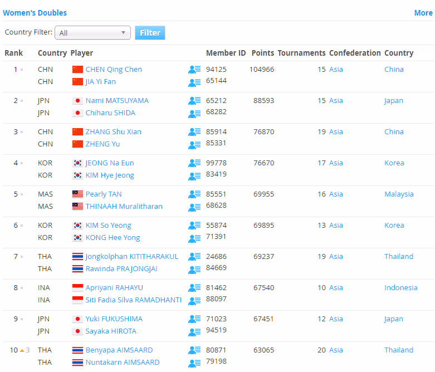The width and height of the screenshot is (435, 372).
Task: Open profile icon for Apriyani RAHAYU
Action: pos(194,288)
